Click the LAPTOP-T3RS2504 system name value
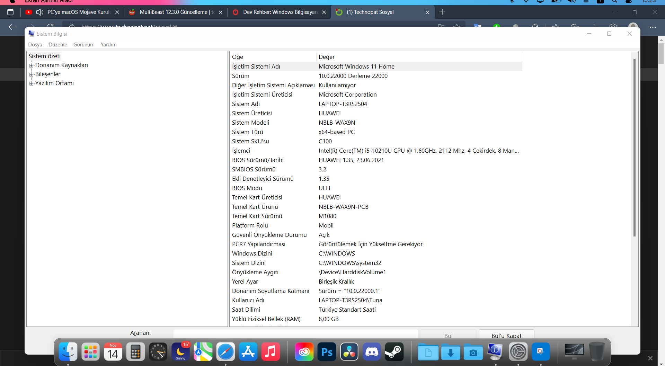The width and height of the screenshot is (665, 366). [x=343, y=104]
